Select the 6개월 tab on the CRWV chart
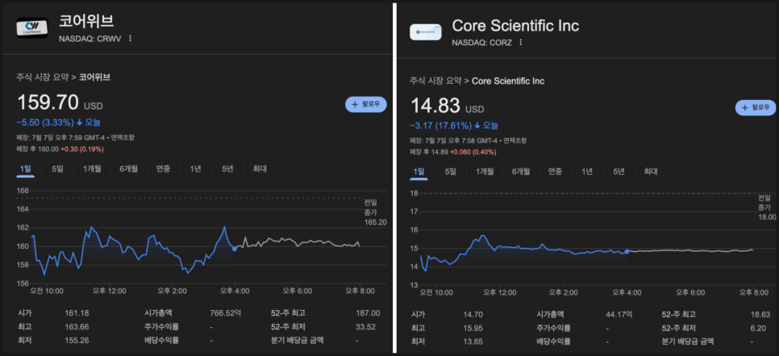 (x=128, y=169)
